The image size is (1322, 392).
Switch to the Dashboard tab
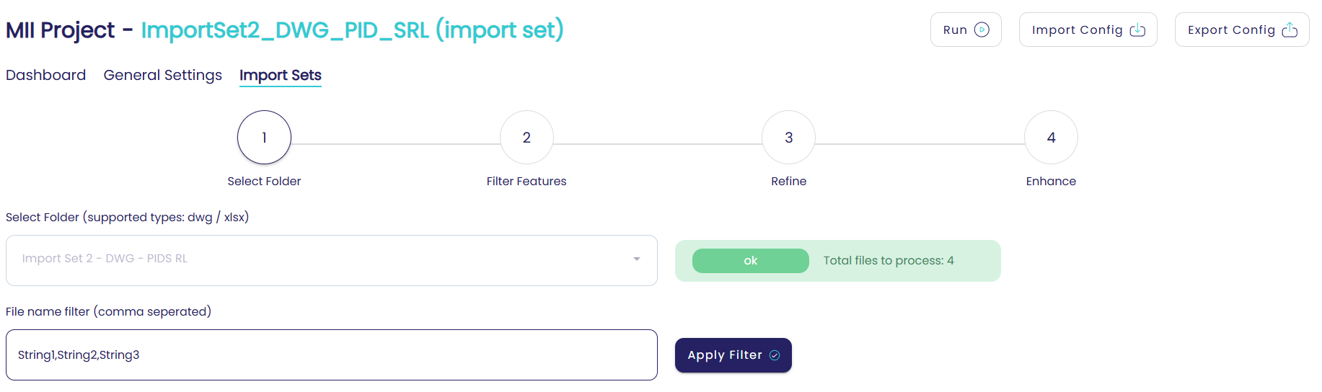(45, 75)
